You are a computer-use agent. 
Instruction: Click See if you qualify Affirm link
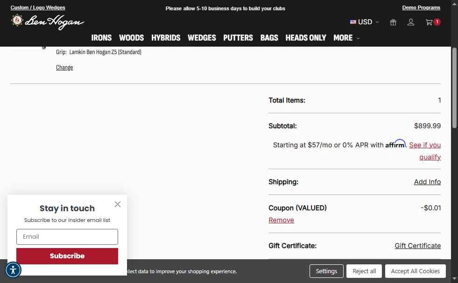click(425, 151)
